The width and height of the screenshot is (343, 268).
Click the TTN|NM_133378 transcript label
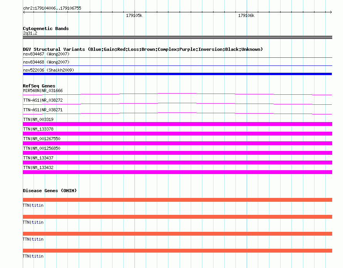(38, 129)
